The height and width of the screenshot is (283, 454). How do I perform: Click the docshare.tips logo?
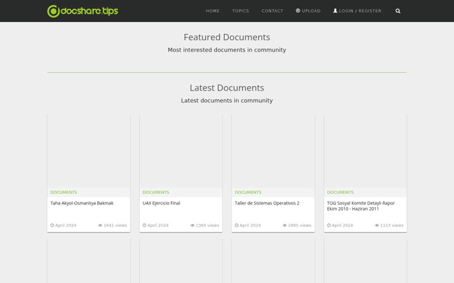[x=83, y=11]
